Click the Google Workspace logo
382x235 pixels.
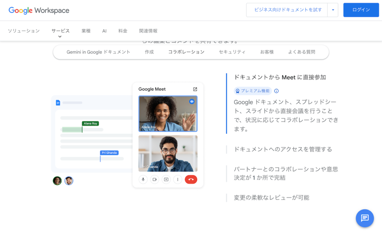[39, 10]
